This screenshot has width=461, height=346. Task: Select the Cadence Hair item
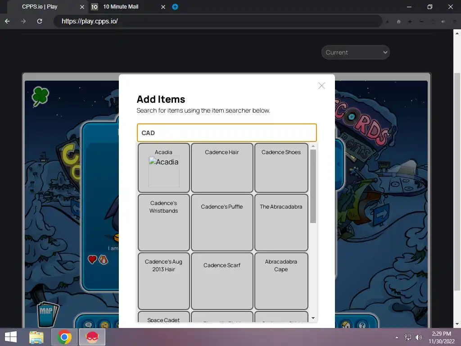pyautogui.click(x=222, y=168)
